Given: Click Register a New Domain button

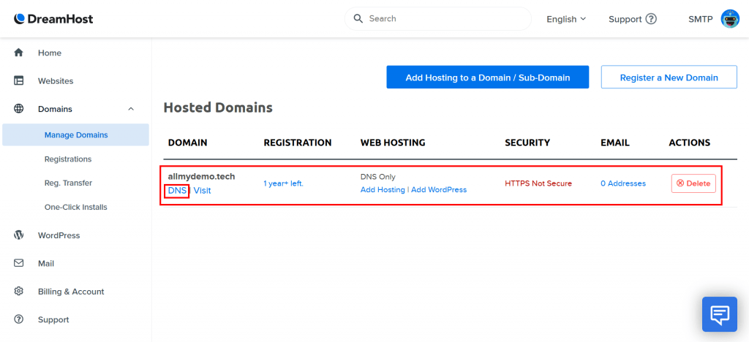Looking at the screenshot, I should click(x=669, y=77).
